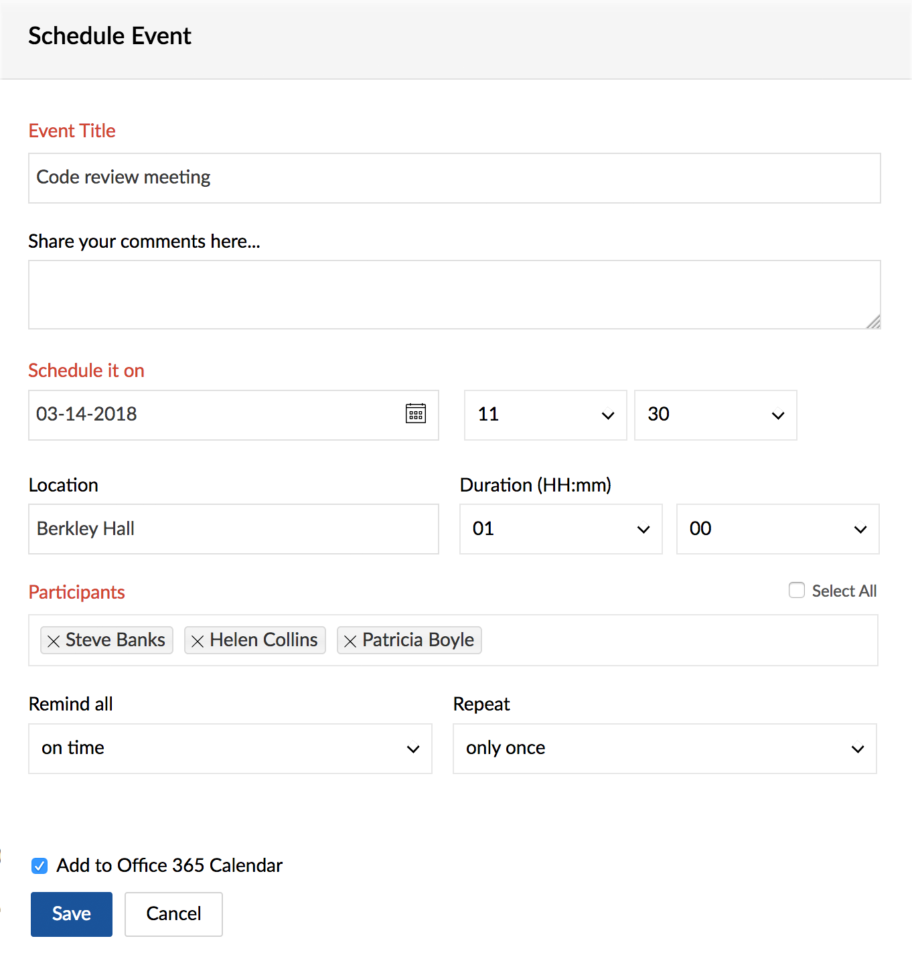This screenshot has width=912, height=967.
Task: Open the Remind all dropdown
Action: [230, 749]
